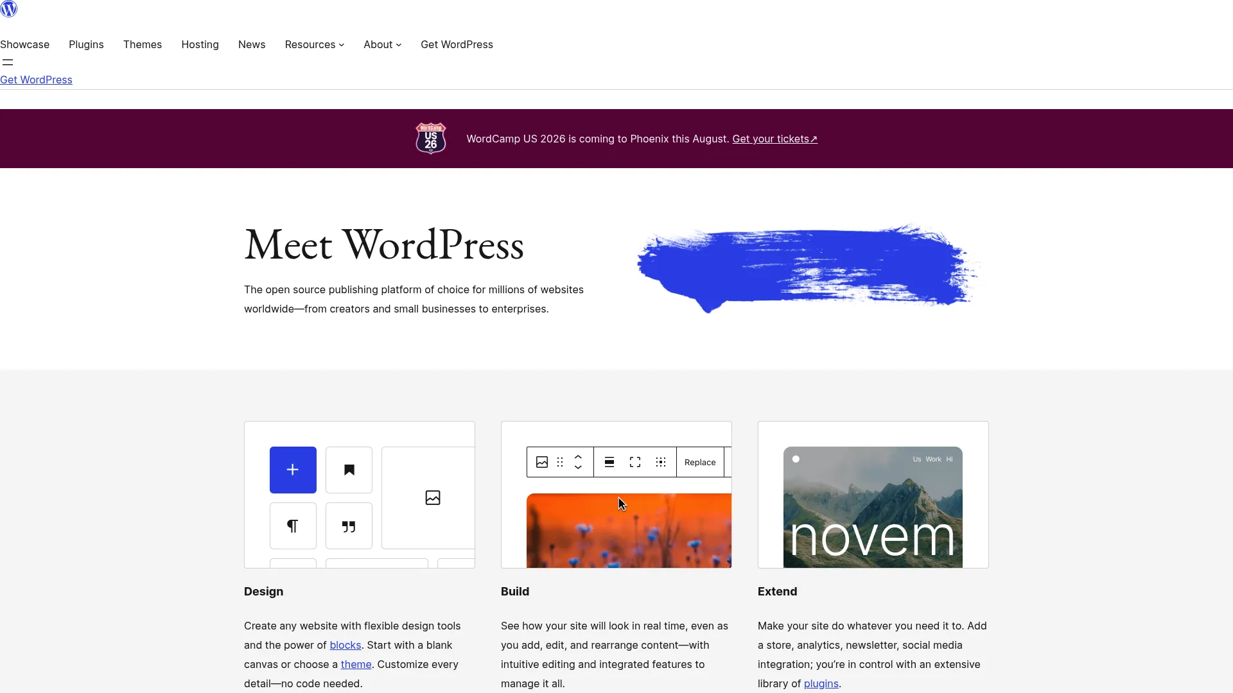Expand the About dropdown menu
The height and width of the screenshot is (693, 1233).
tap(382, 44)
